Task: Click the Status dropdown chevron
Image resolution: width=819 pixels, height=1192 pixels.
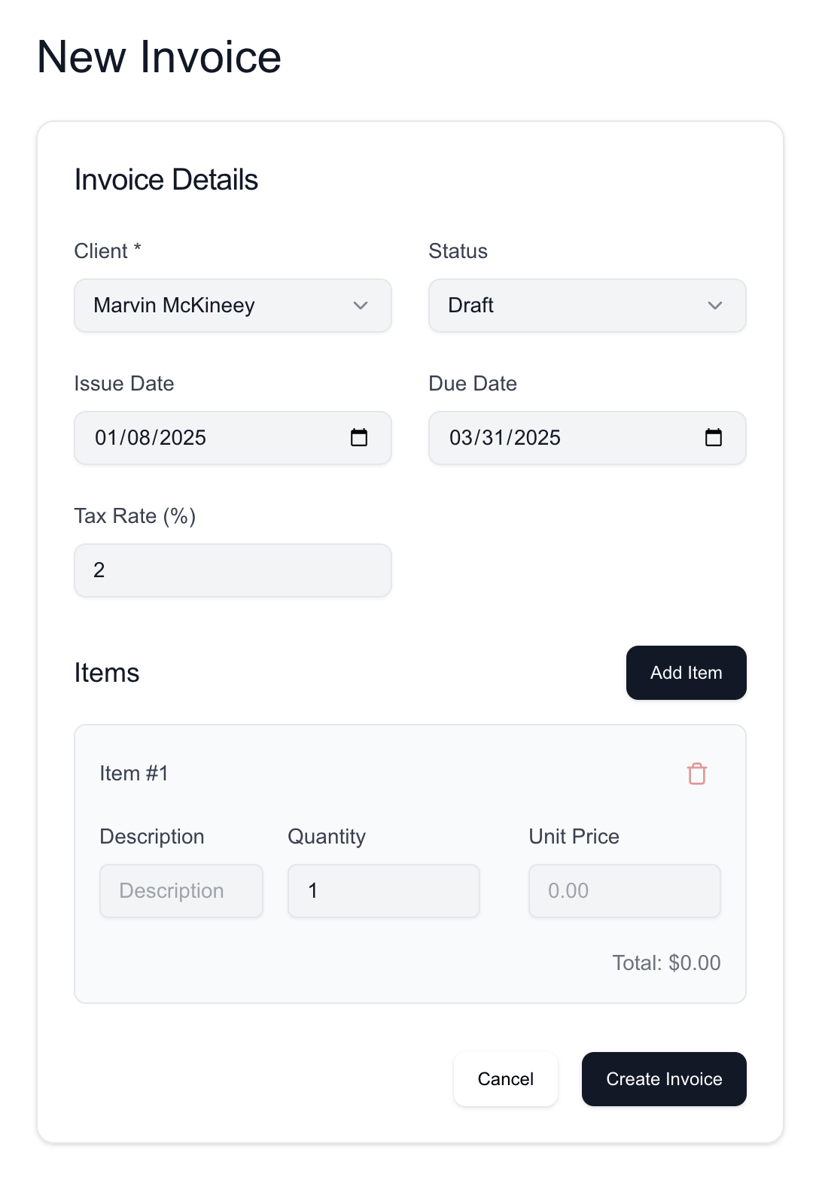Action: pyautogui.click(x=714, y=306)
